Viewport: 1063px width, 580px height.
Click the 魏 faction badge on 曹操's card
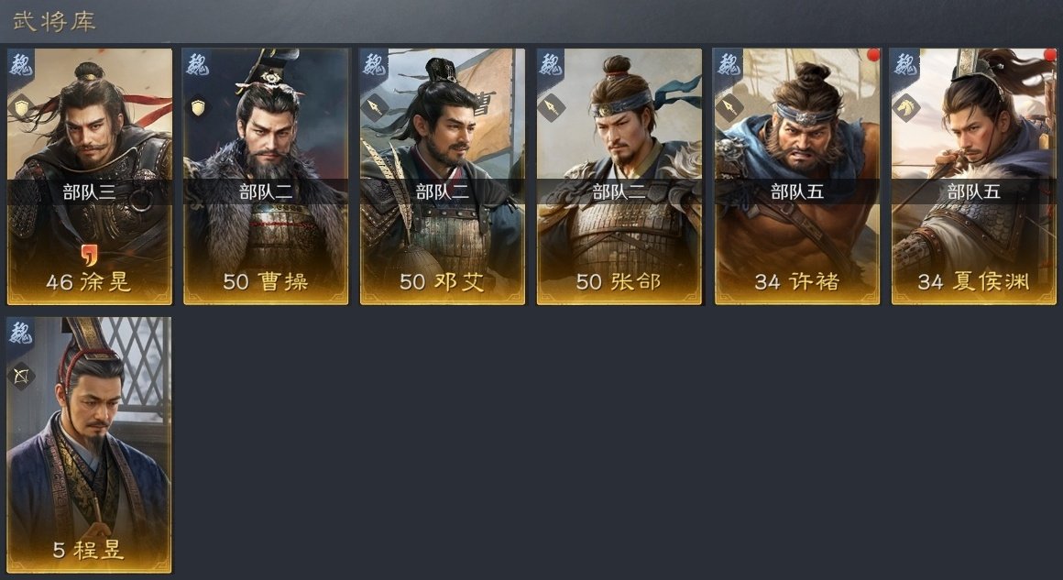click(x=197, y=65)
